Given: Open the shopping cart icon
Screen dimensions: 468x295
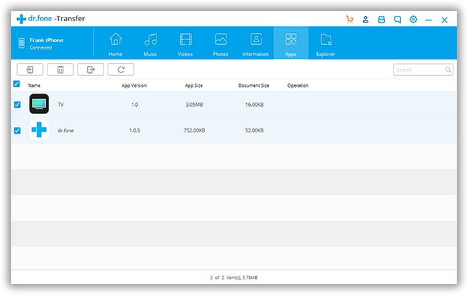Looking at the screenshot, I should [x=349, y=20].
